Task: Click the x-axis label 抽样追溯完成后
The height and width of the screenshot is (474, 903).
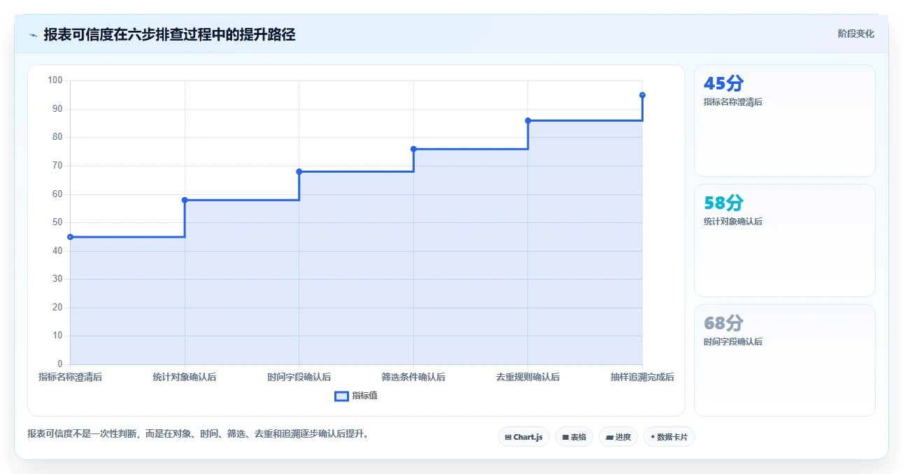Action: (642, 377)
